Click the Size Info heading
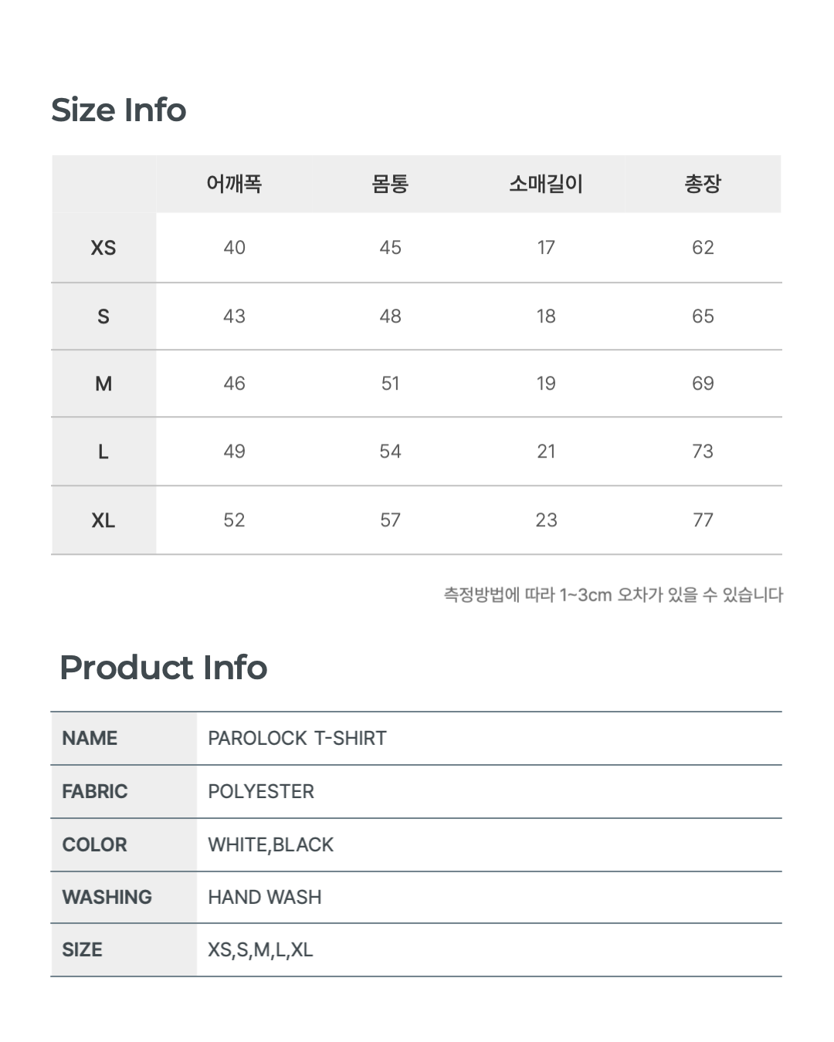 [118, 110]
